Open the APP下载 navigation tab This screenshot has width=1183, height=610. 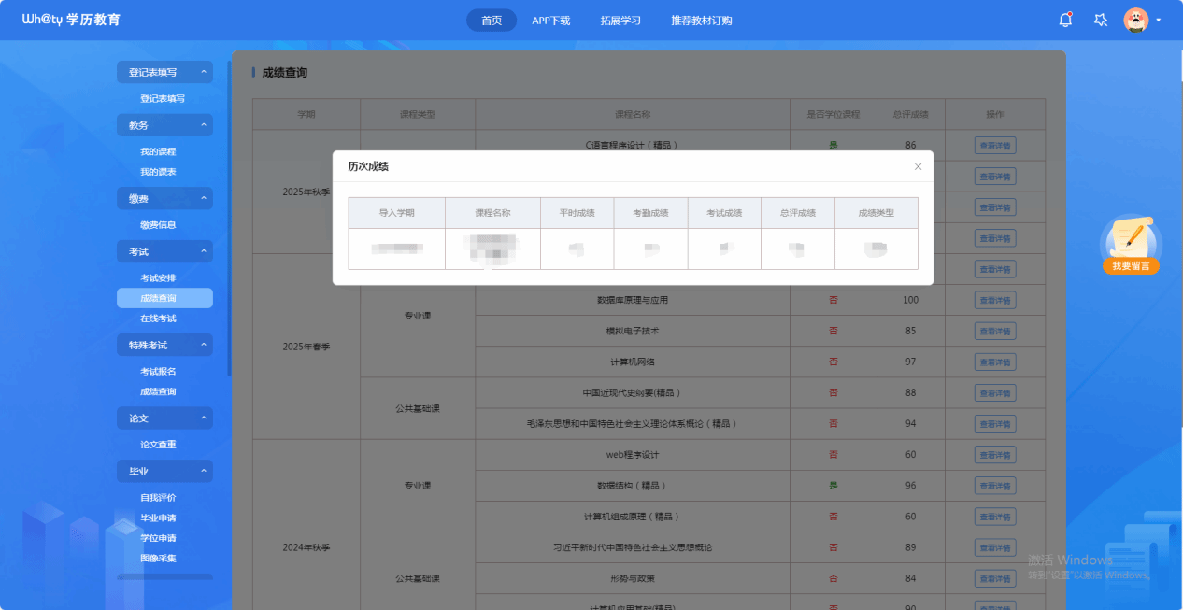[x=550, y=21]
